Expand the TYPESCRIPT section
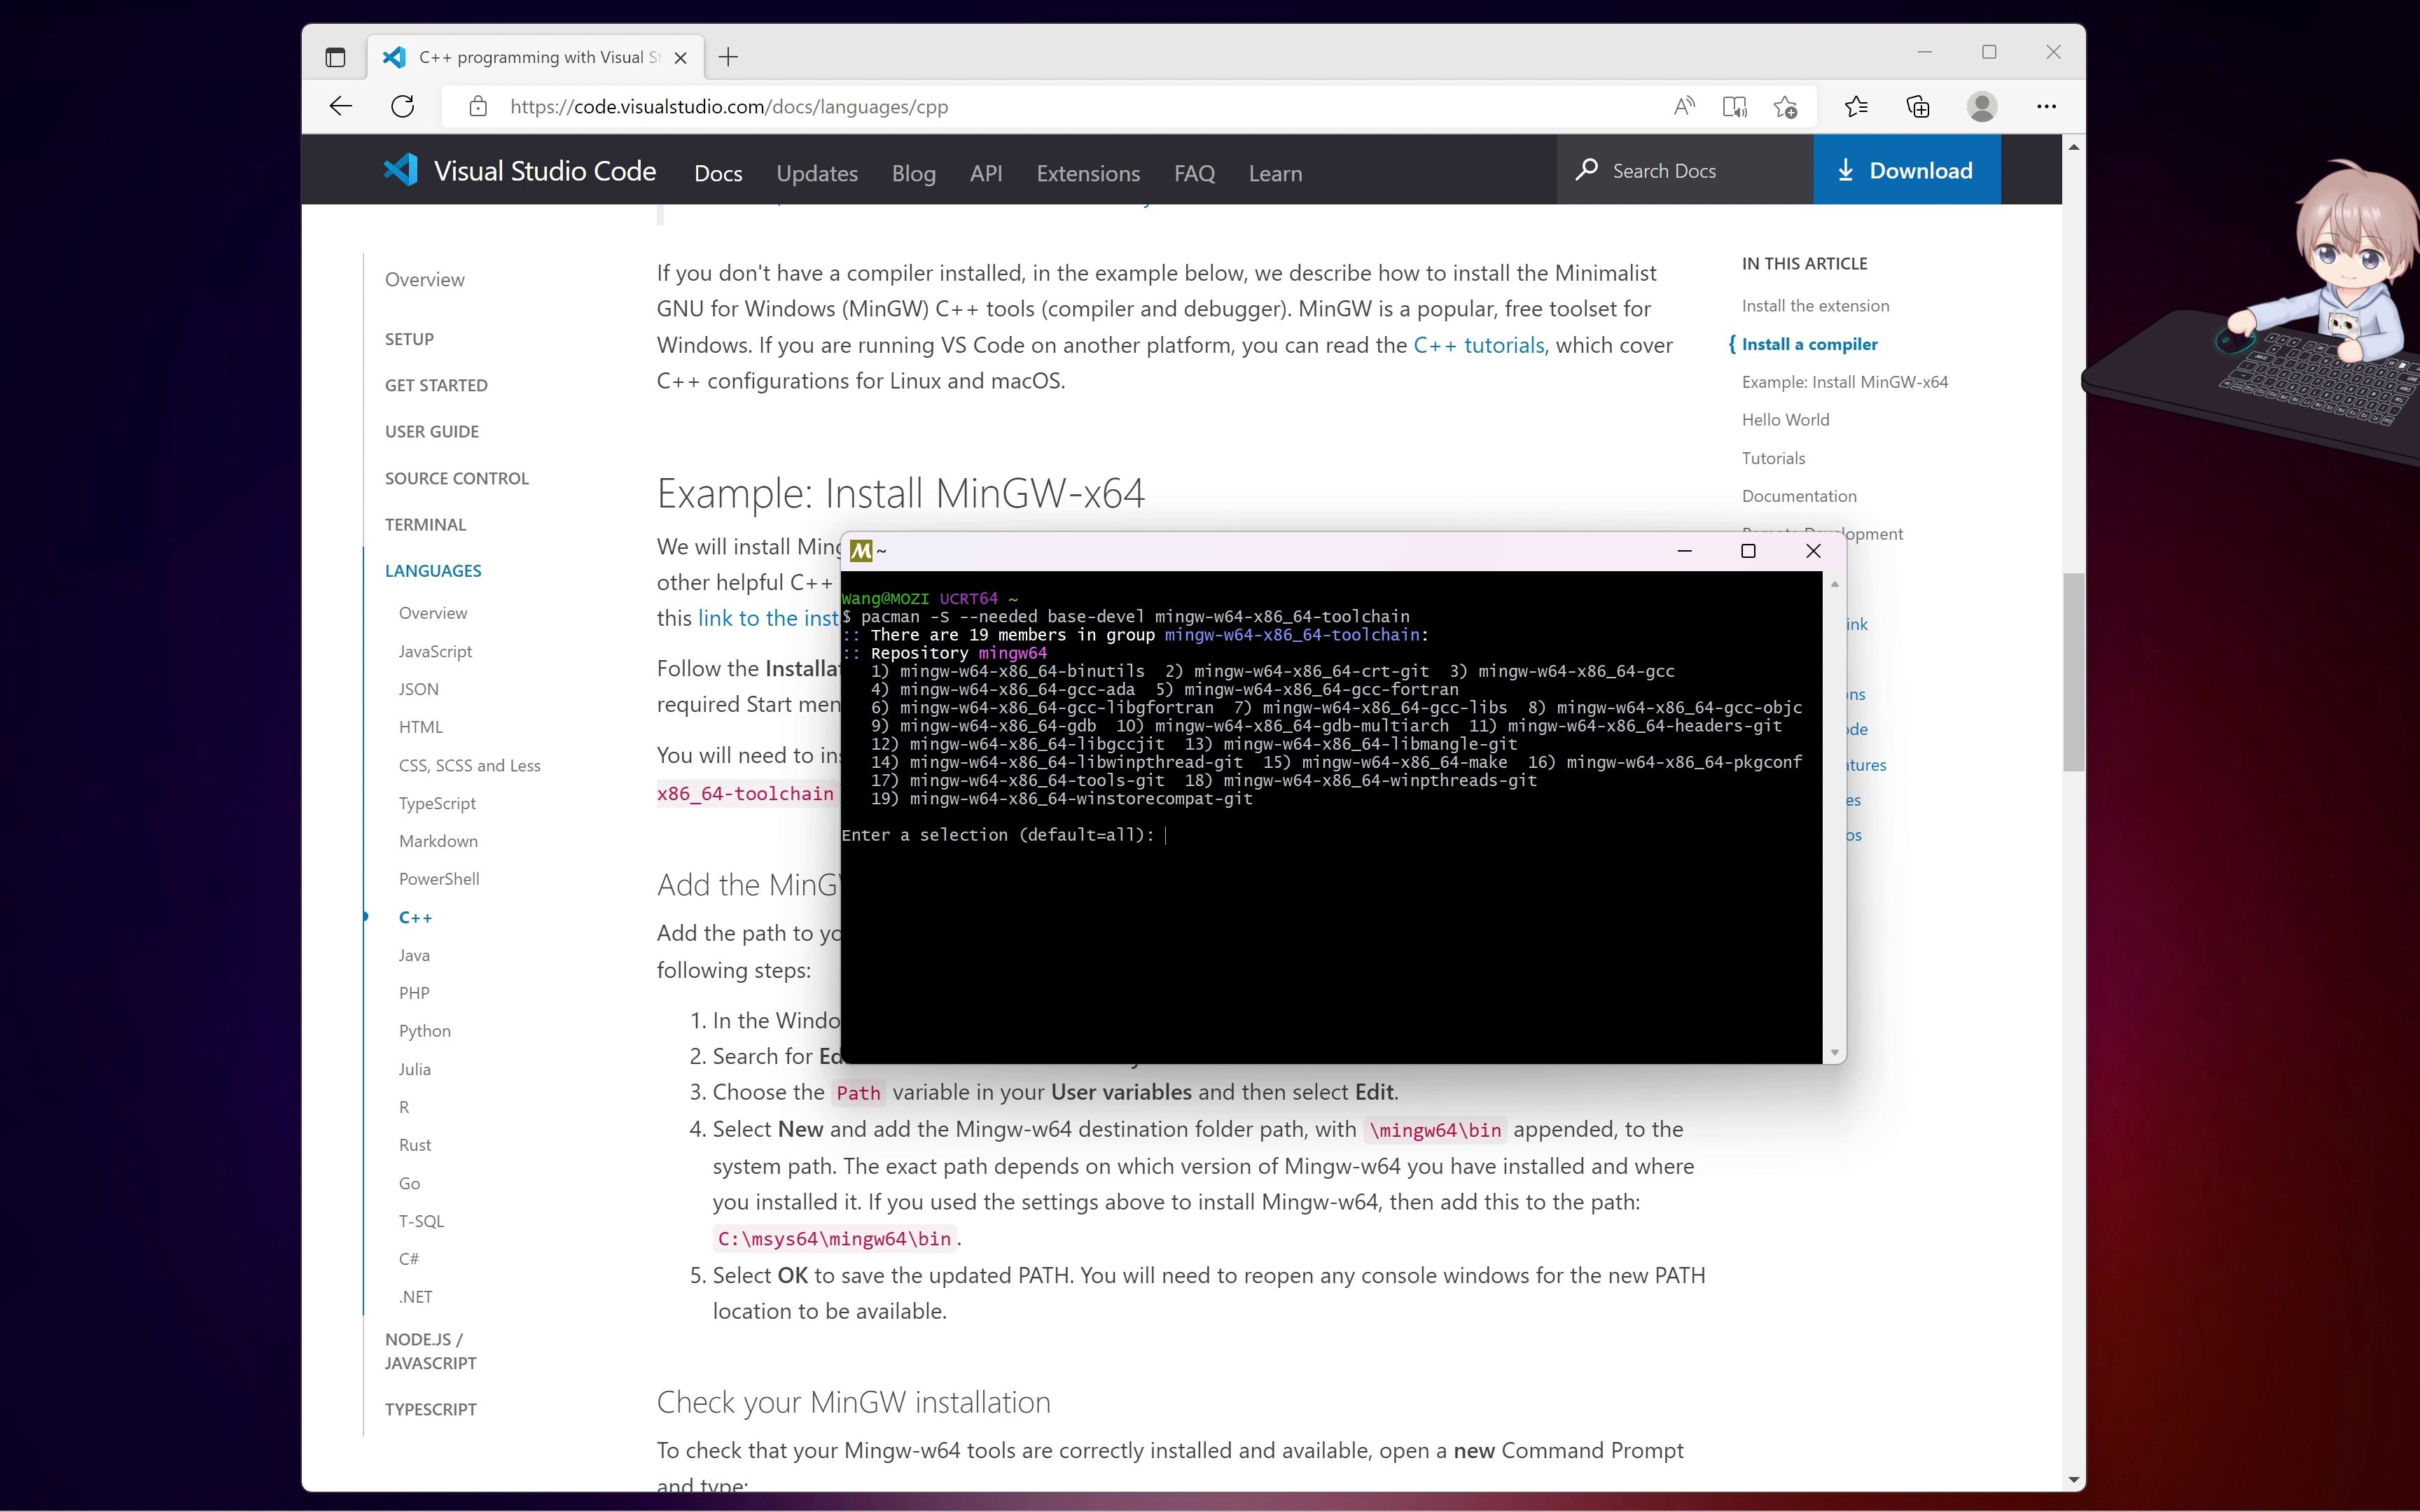The width and height of the screenshot is (2420, 1512). coord(431,1408)
